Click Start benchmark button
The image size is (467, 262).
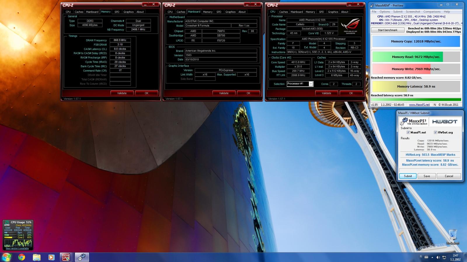388,30
